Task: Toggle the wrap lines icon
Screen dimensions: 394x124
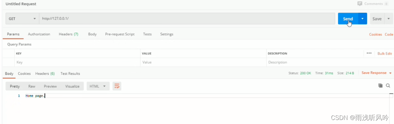Action: pos(117,86)
